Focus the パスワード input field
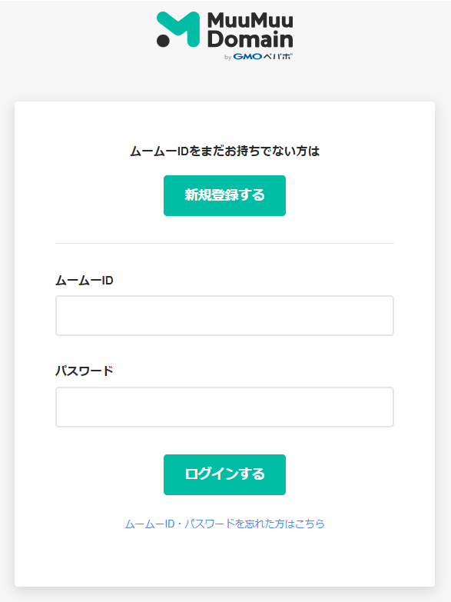Image resolution: width=451 pixels, height=602 pixels. click(224, 407)
